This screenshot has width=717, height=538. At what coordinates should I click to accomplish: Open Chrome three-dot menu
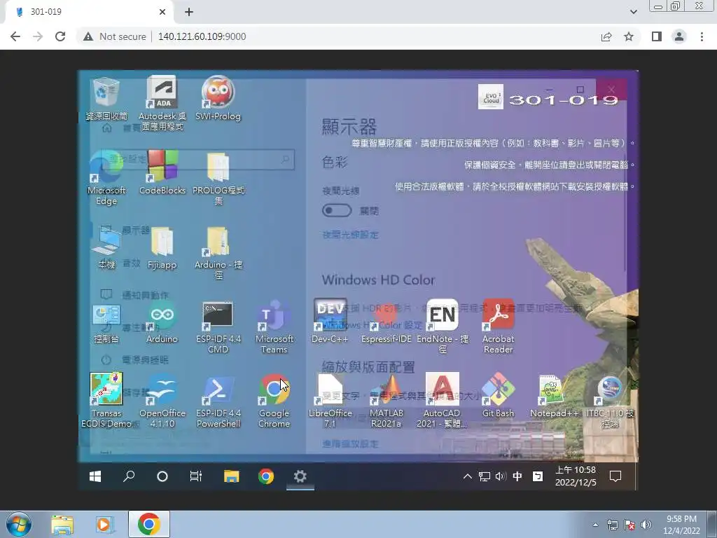point(702,36)
